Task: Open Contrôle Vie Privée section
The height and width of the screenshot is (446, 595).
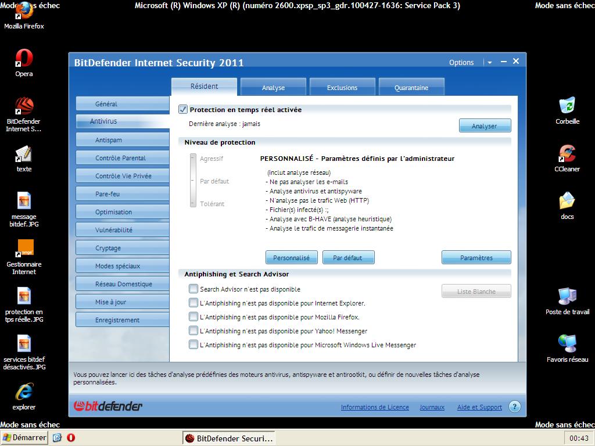Action: [123, 176]
